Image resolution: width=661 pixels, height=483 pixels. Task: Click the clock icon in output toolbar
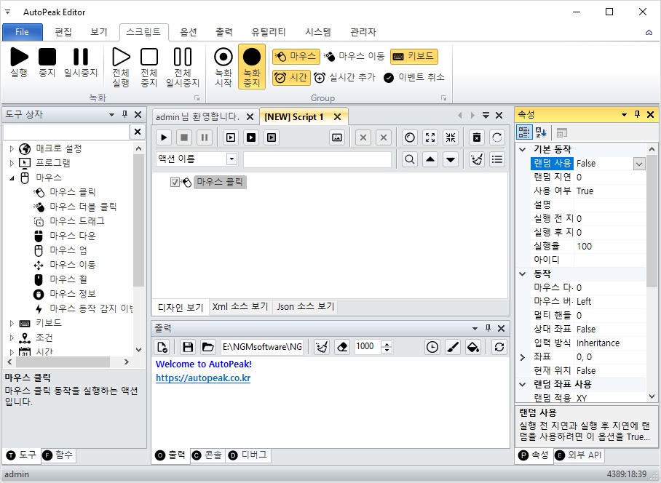click(432, 347)
